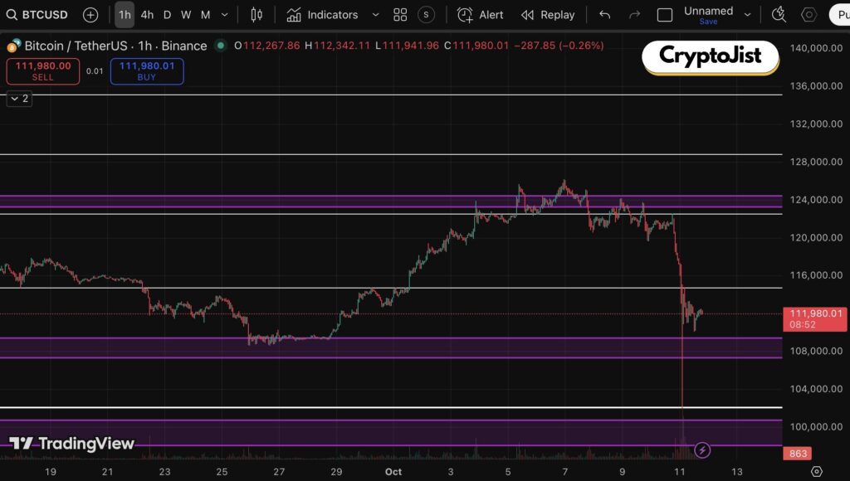Open the indicator templates grid icon
The image size is (850, 481).
[400, 15]
